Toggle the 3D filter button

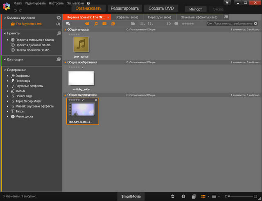tap(168, 24)
